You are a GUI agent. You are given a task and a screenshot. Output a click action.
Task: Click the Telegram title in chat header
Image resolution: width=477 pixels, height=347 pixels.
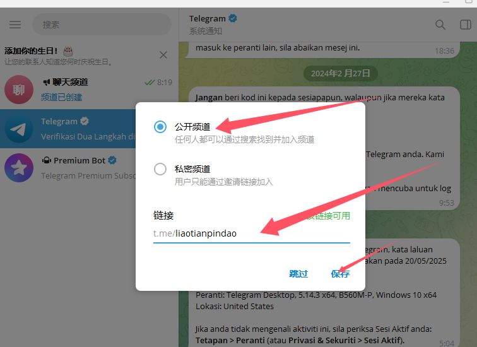point(207,18)
